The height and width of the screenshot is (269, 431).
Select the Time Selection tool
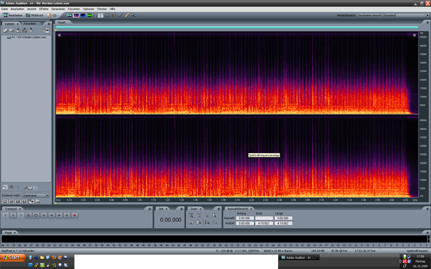(x=100, y=15)
